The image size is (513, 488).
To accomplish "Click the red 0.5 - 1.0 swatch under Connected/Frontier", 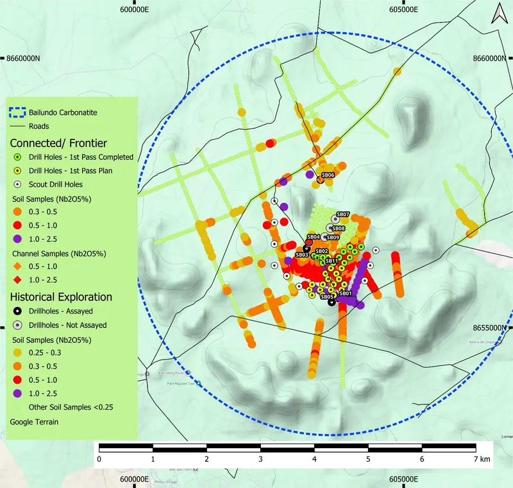I will [x=17, y=225].
